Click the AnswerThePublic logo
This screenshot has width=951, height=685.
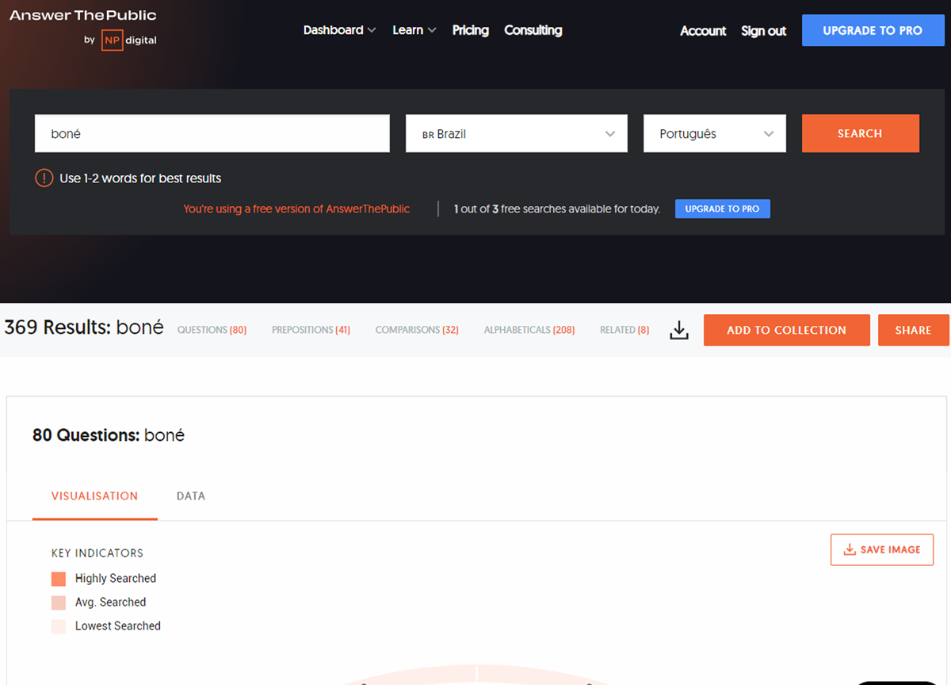click(x=82, y=16)
